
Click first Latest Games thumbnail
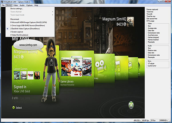pyautogui.click(x=17, y=75)
